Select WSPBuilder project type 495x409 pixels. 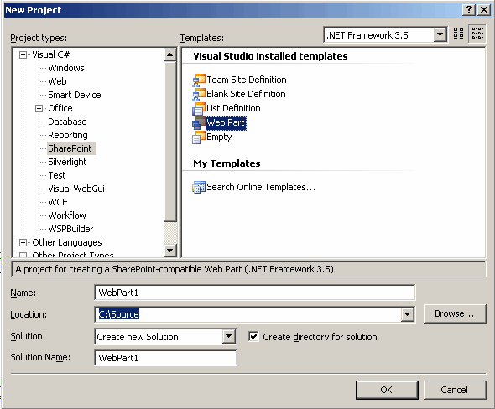(x=70, y=229)
